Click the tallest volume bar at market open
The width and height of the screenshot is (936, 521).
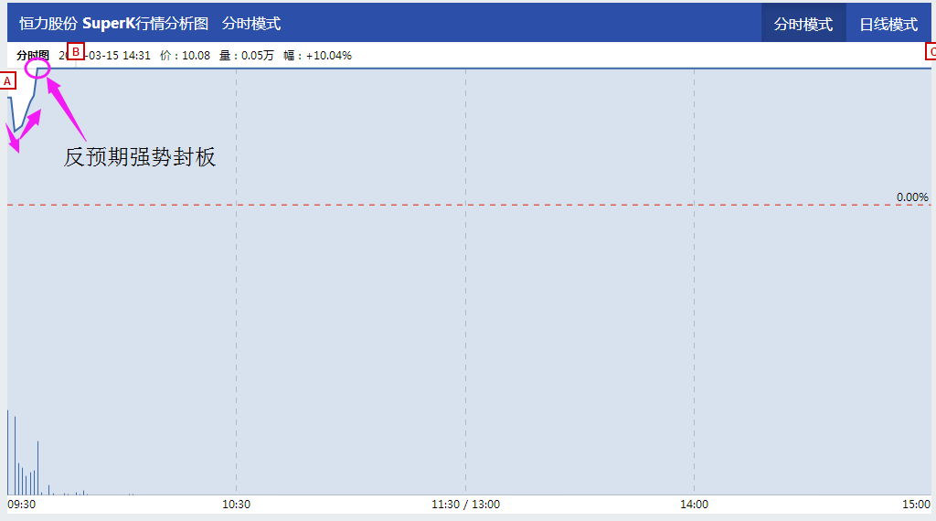pos(8,452)
